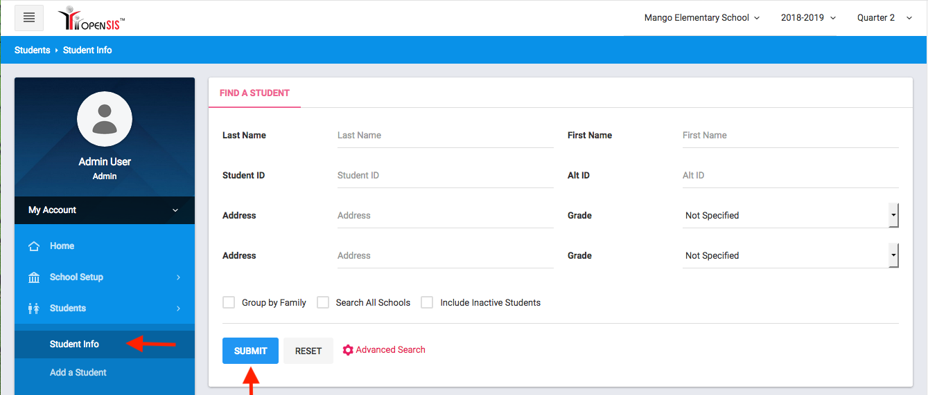Click the Admin User avatar icon
Screen dimensions: 928x395
pyautogui.click(x=105, y=119)
